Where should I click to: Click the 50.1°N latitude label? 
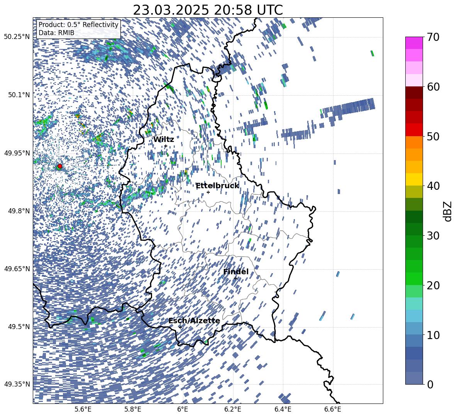click(19, 95)
